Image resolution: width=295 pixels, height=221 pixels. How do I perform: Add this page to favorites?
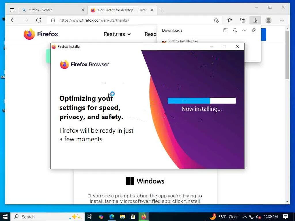tap(216, 20)
